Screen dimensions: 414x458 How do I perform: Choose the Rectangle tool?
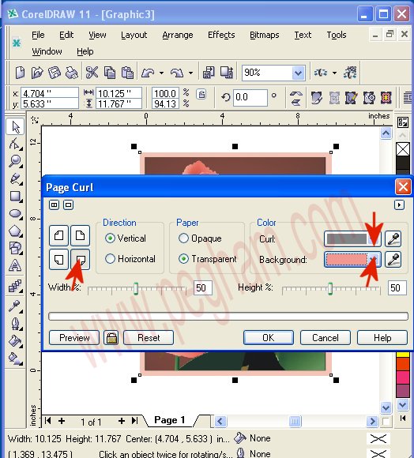click(x=15, y=197)
